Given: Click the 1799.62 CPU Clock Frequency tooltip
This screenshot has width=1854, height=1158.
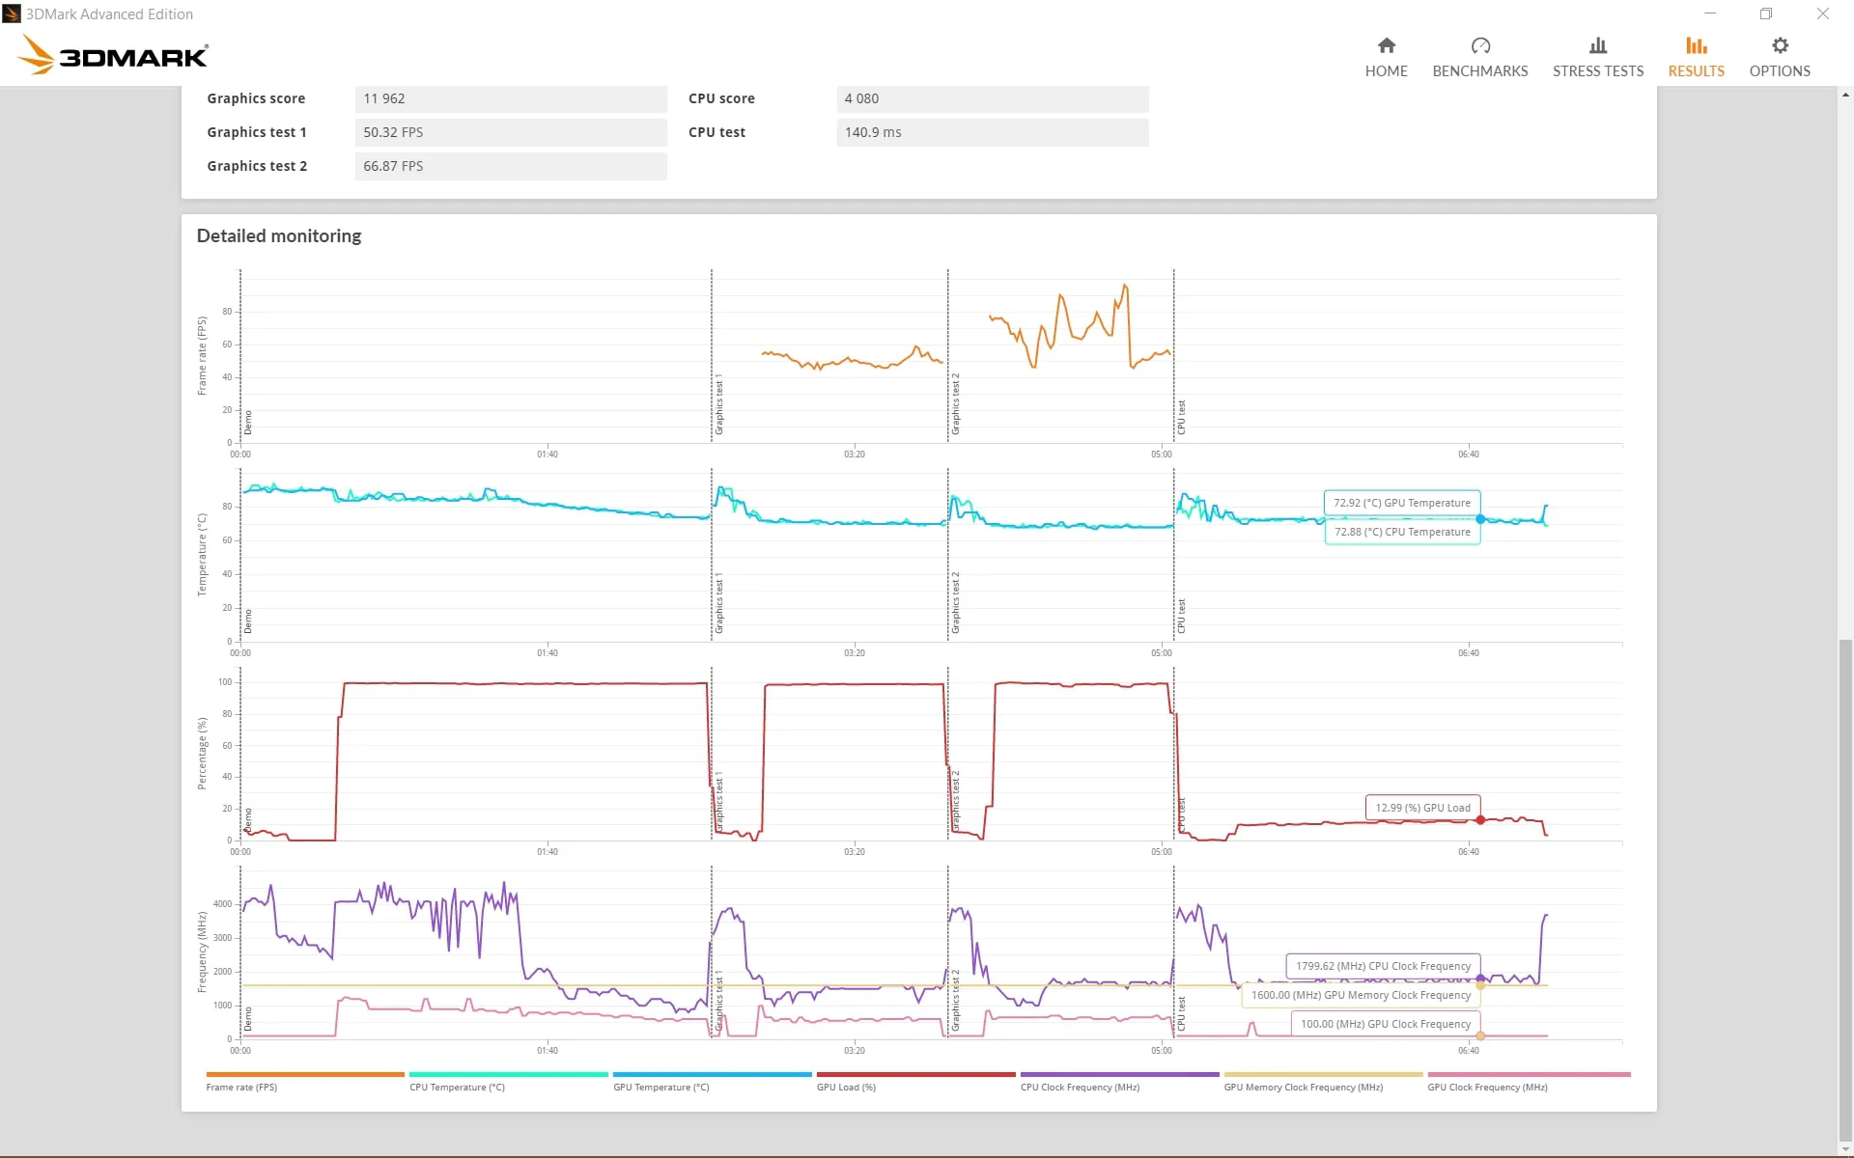Looking at the screenshot, I should [x=1383, y=966].
